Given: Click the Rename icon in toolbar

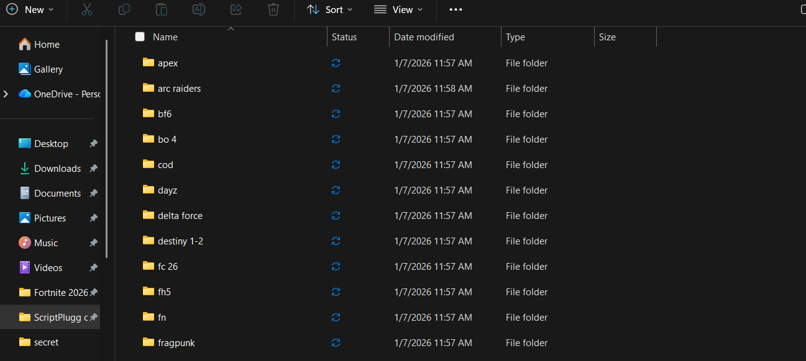Looking at the screenshot, I should [x=198, y=9].
